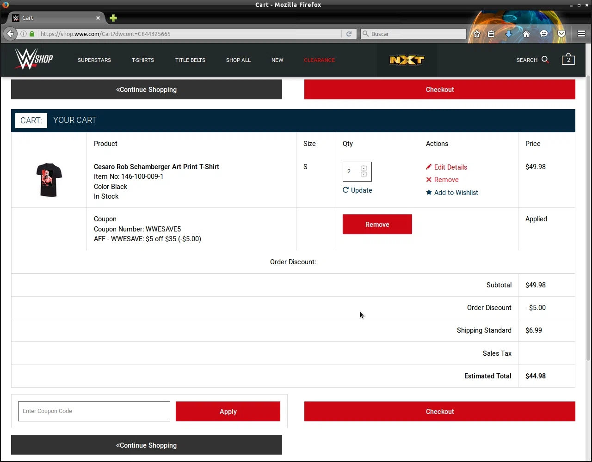Open the Title Belts menu
The height and width of the screenshot is (462, 592).
tap(190, 60)
